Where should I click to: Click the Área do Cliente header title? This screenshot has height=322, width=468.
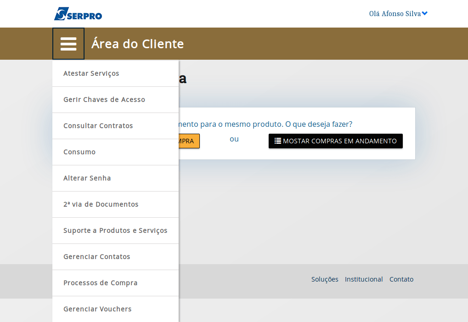pyautogui.click(x=137, y=44)
